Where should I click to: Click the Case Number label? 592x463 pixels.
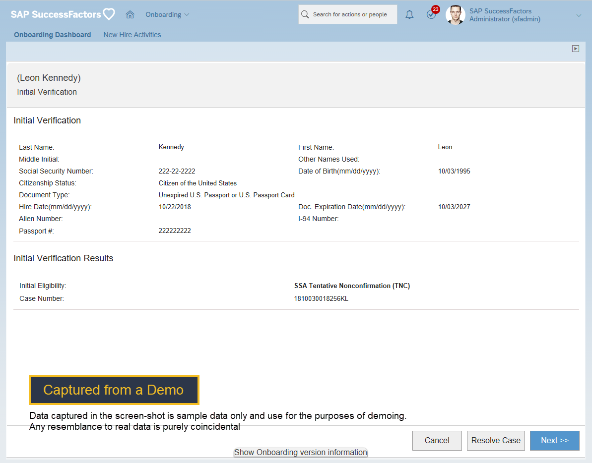(42, 298)
